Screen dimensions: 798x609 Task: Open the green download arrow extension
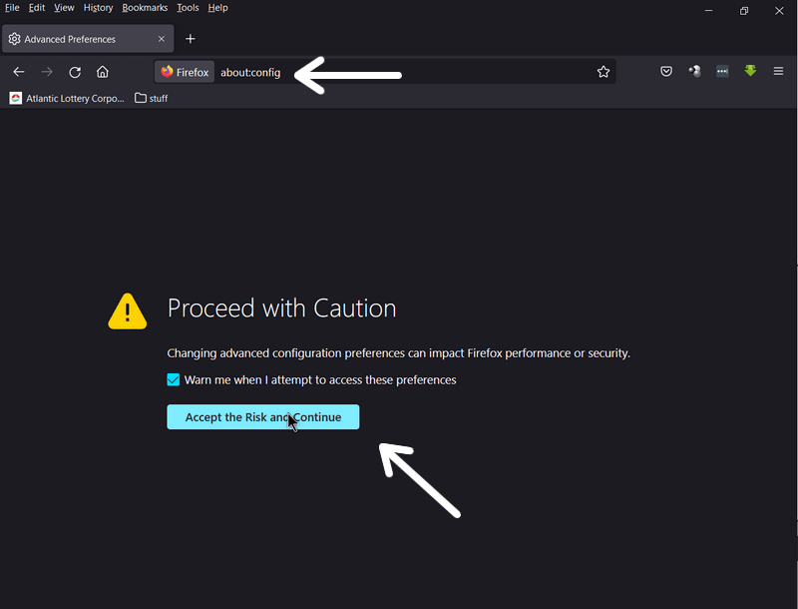pyautogui.click(x=750, y=71)
